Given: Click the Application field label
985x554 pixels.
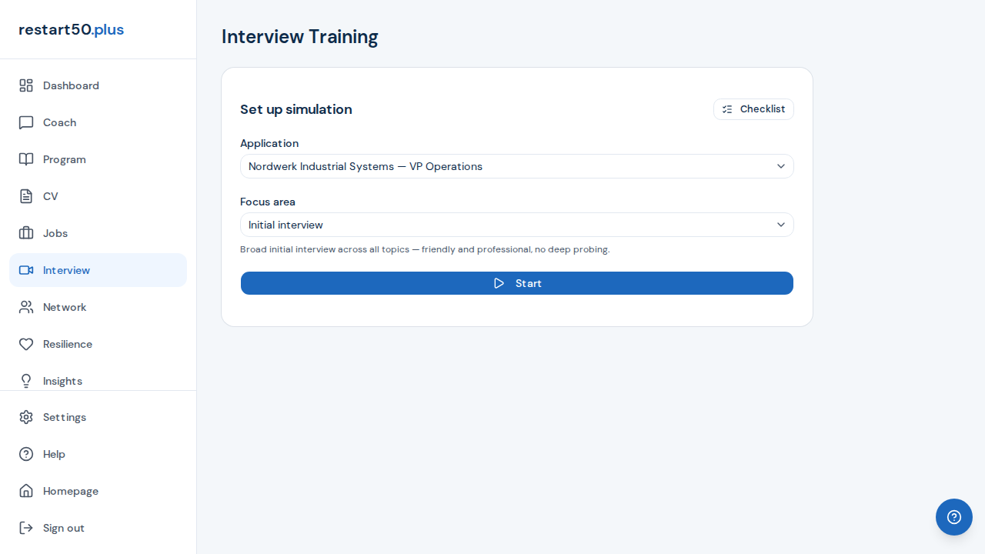Looking at the screenshot, I should (269, 143).
